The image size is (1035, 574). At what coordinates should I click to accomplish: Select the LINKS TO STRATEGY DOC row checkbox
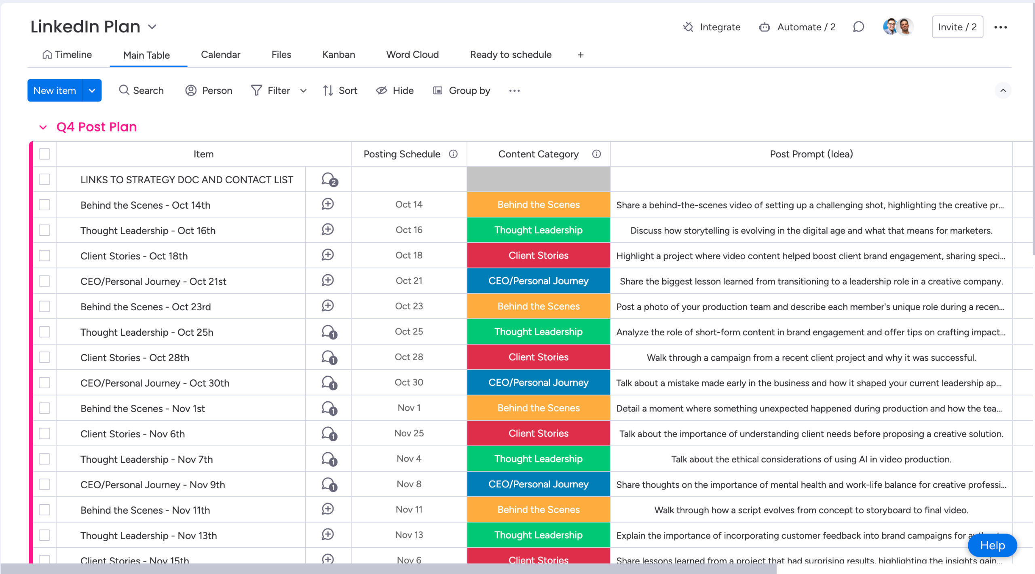click(44, 179)
